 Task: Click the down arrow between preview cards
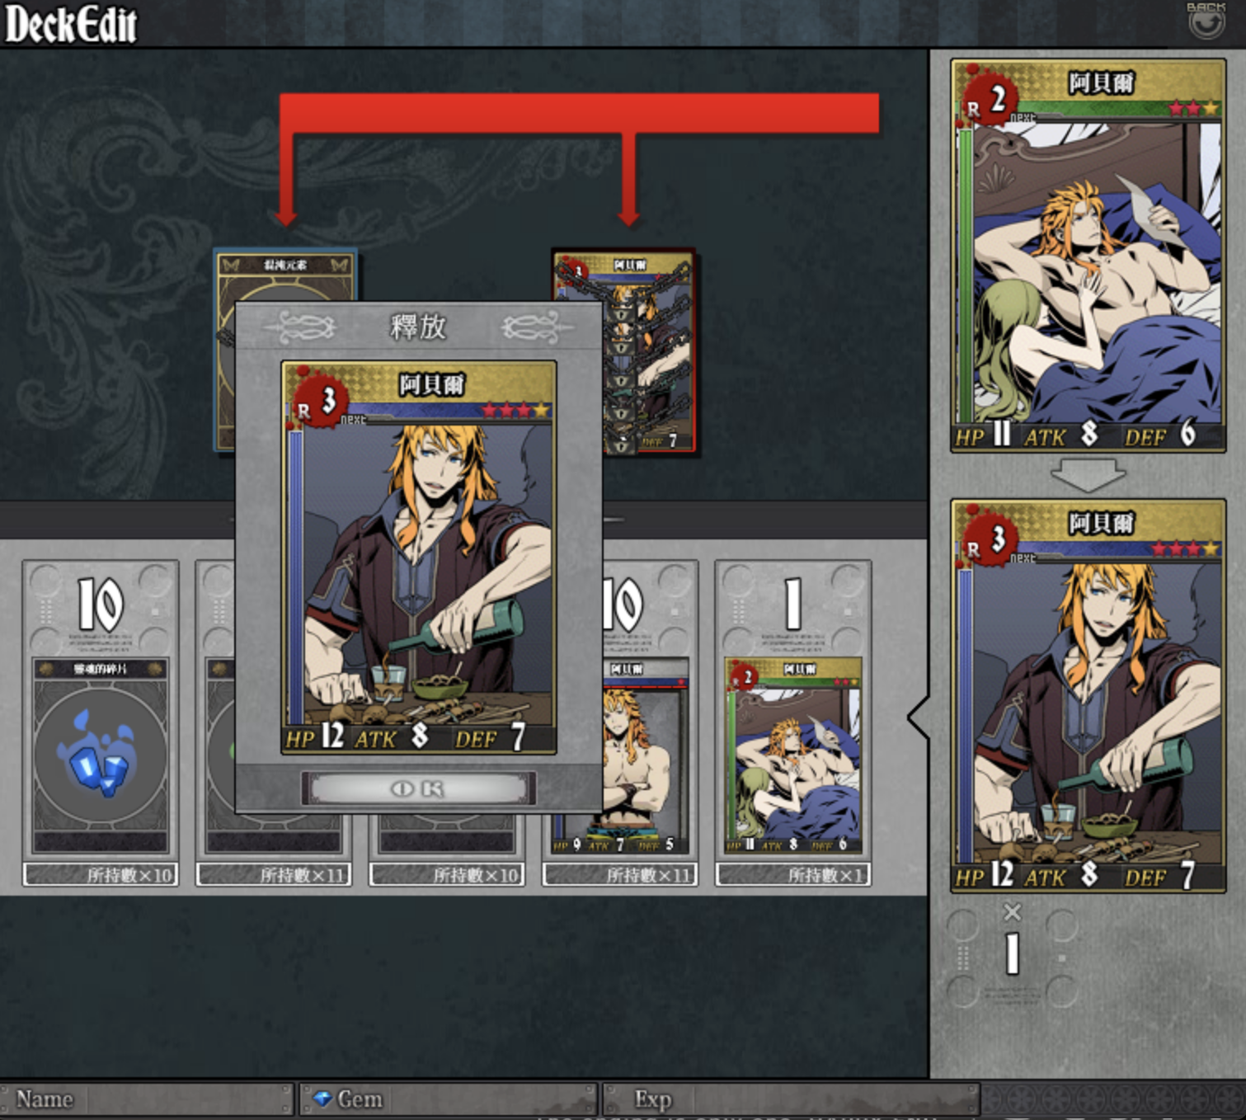[x=1088, y=475]
